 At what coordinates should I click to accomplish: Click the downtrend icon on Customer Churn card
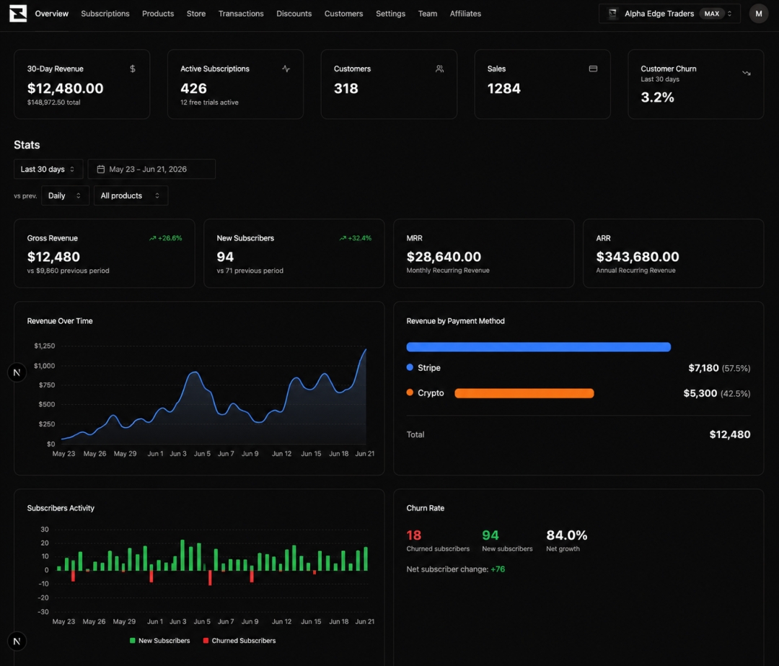pos(747,73)
